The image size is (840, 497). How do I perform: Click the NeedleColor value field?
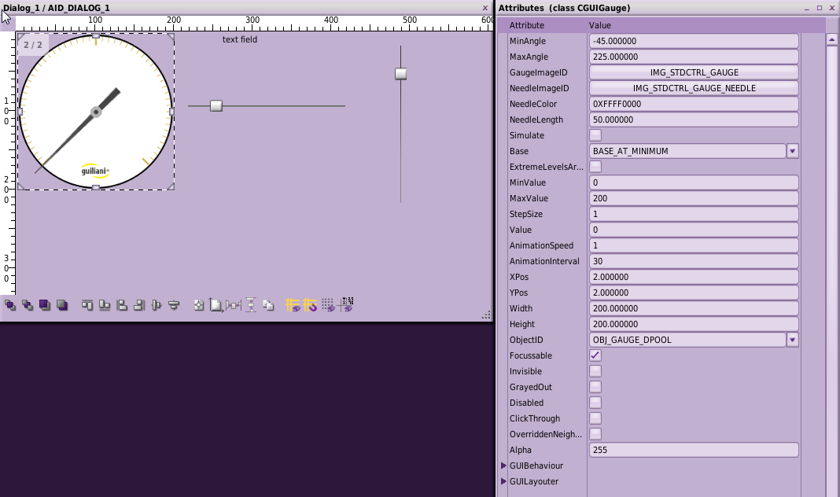tap(694, 104)
